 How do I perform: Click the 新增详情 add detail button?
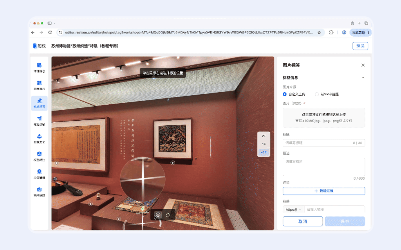324,191
